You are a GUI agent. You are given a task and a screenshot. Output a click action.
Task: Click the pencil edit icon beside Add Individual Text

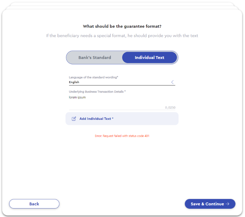click(x=74, y=119)
